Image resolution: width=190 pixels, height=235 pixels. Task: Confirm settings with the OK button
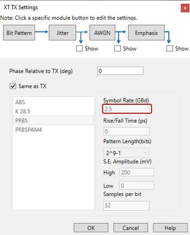click(91, 228)
